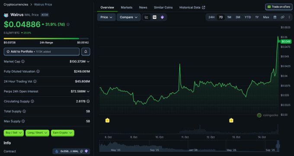Show Total Supply info icon

[x=24, y=111]
